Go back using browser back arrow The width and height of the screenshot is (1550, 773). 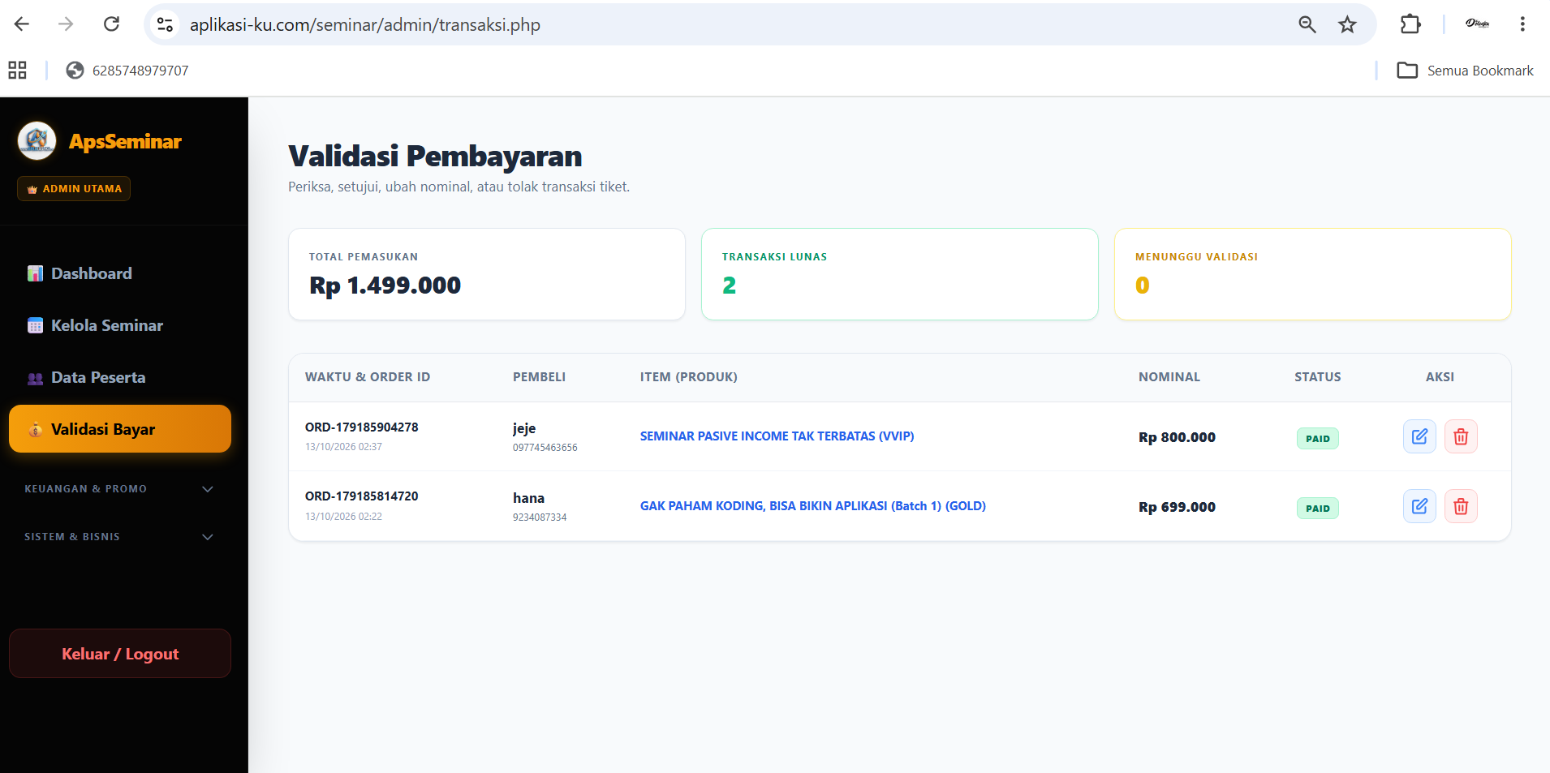(22, 24)
